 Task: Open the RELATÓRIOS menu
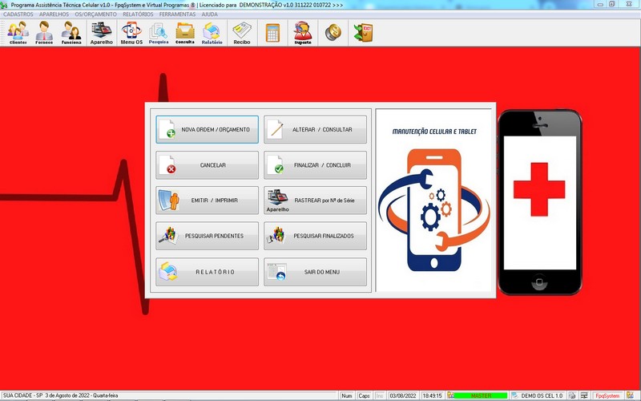138,14
